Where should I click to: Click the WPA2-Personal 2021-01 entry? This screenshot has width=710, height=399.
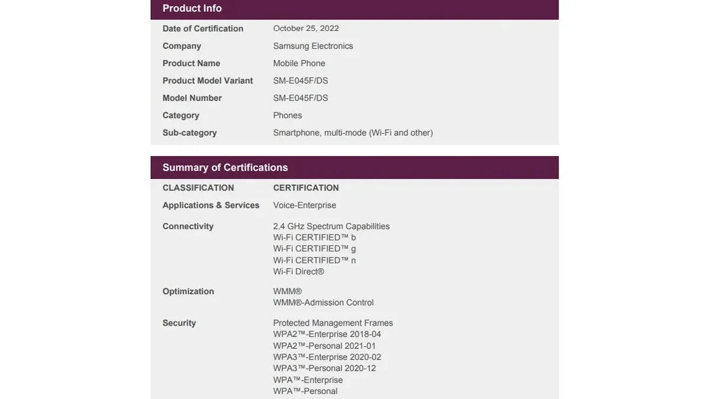[x=324, y=346]
